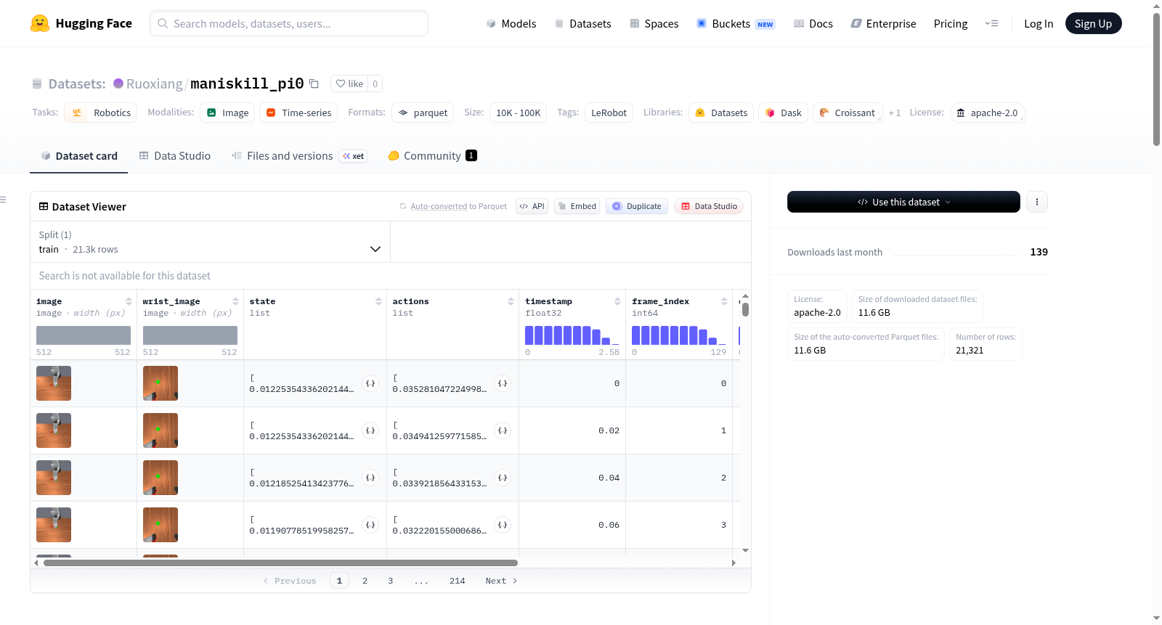Click the Croissant library tag

tap(848, 113)
